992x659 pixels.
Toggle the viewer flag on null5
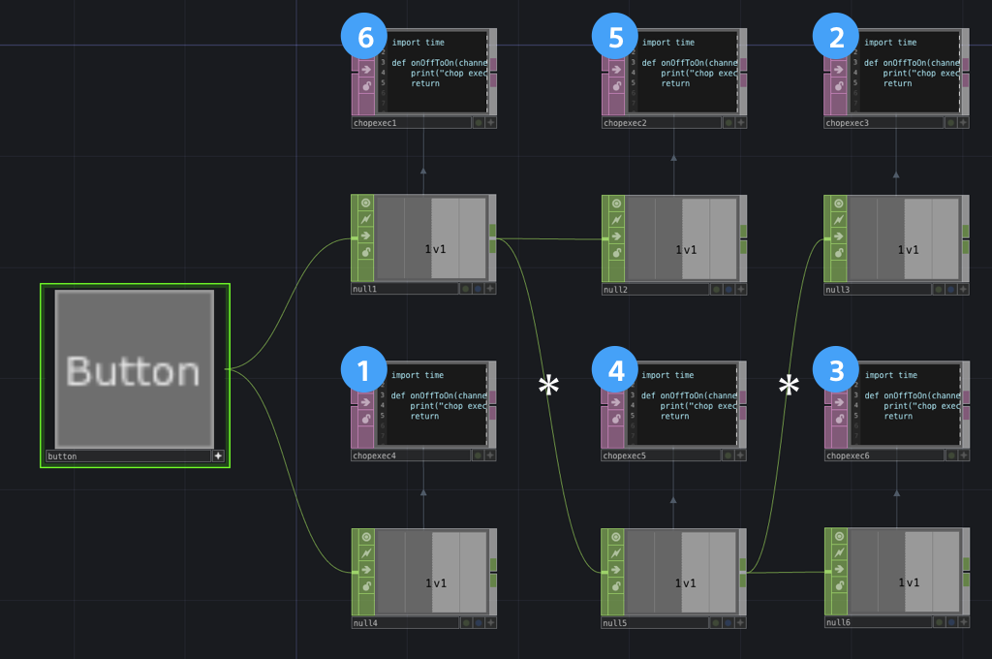tap(613, 538)
